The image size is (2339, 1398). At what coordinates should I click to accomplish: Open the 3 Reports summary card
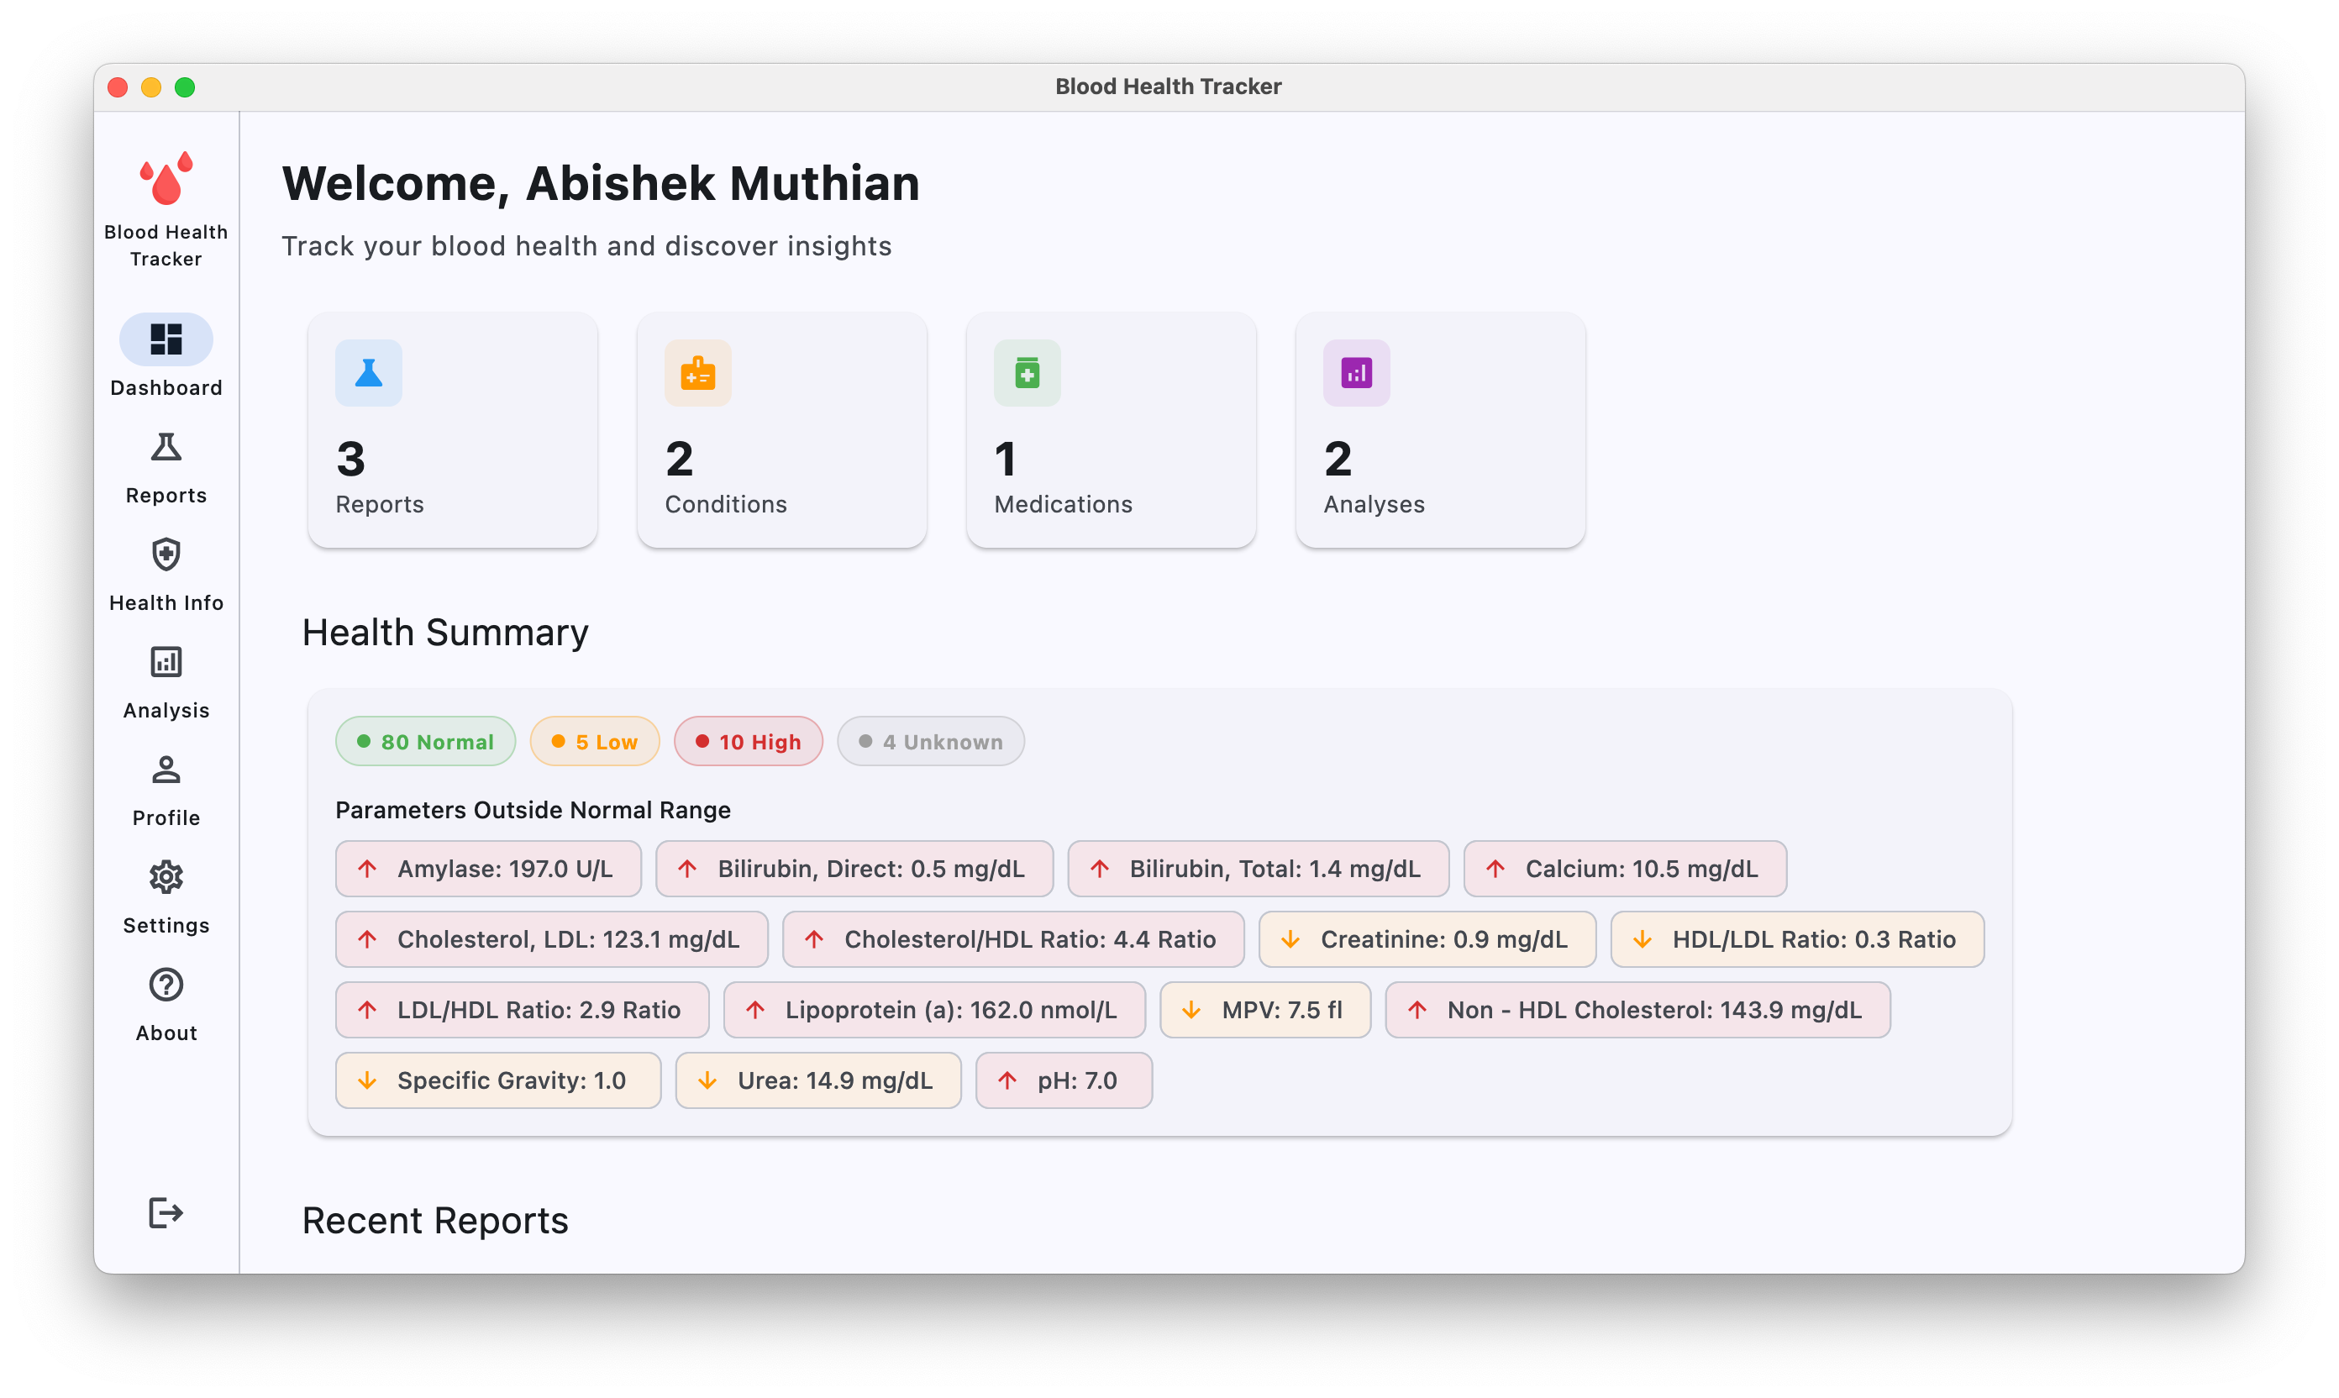click(x=452, y=429)
